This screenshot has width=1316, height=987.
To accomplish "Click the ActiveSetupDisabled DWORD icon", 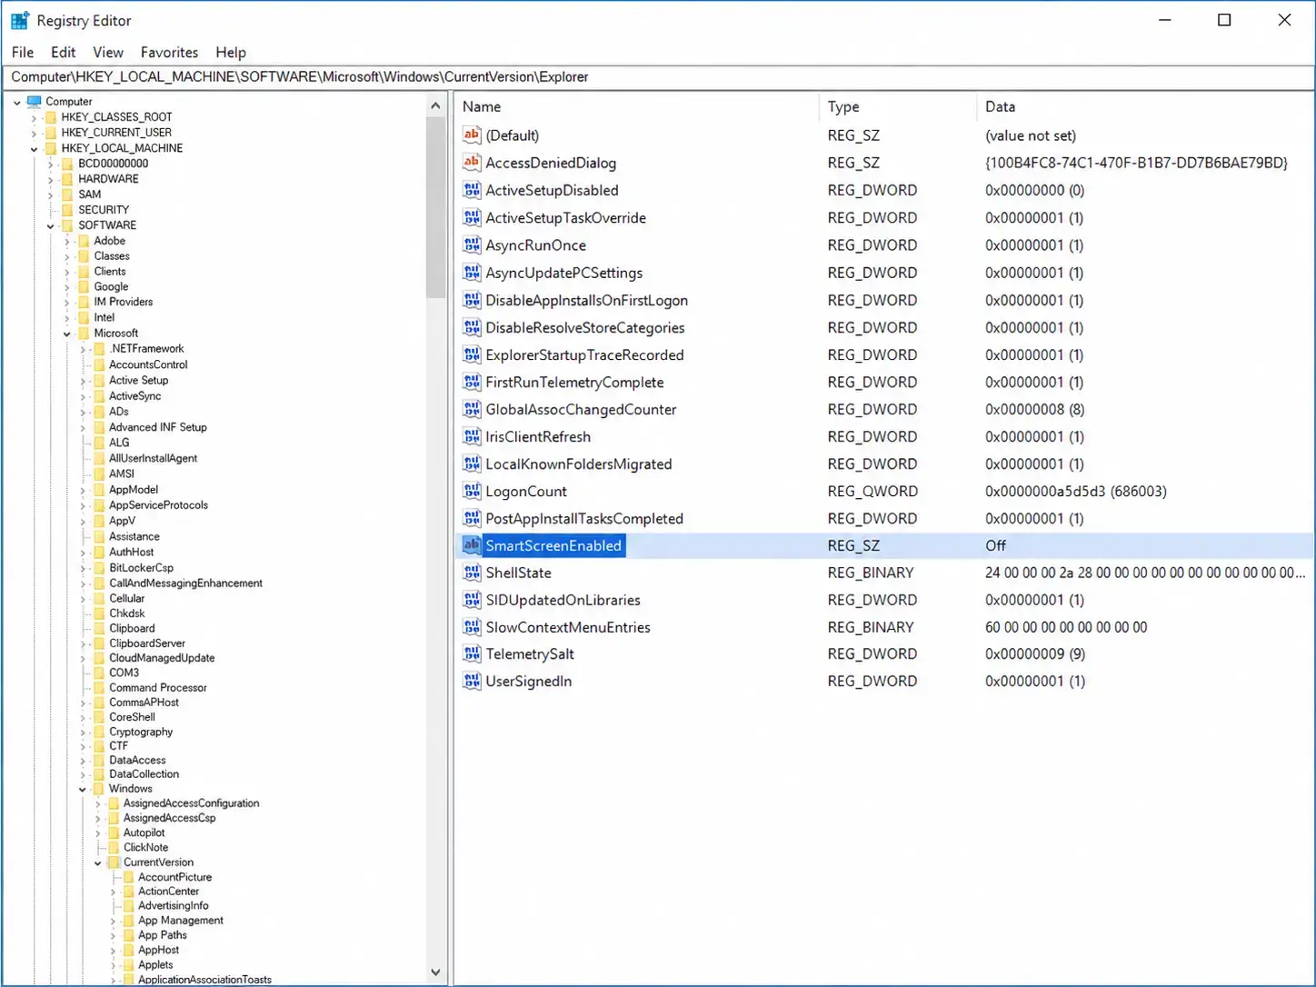I will [472, 190].
